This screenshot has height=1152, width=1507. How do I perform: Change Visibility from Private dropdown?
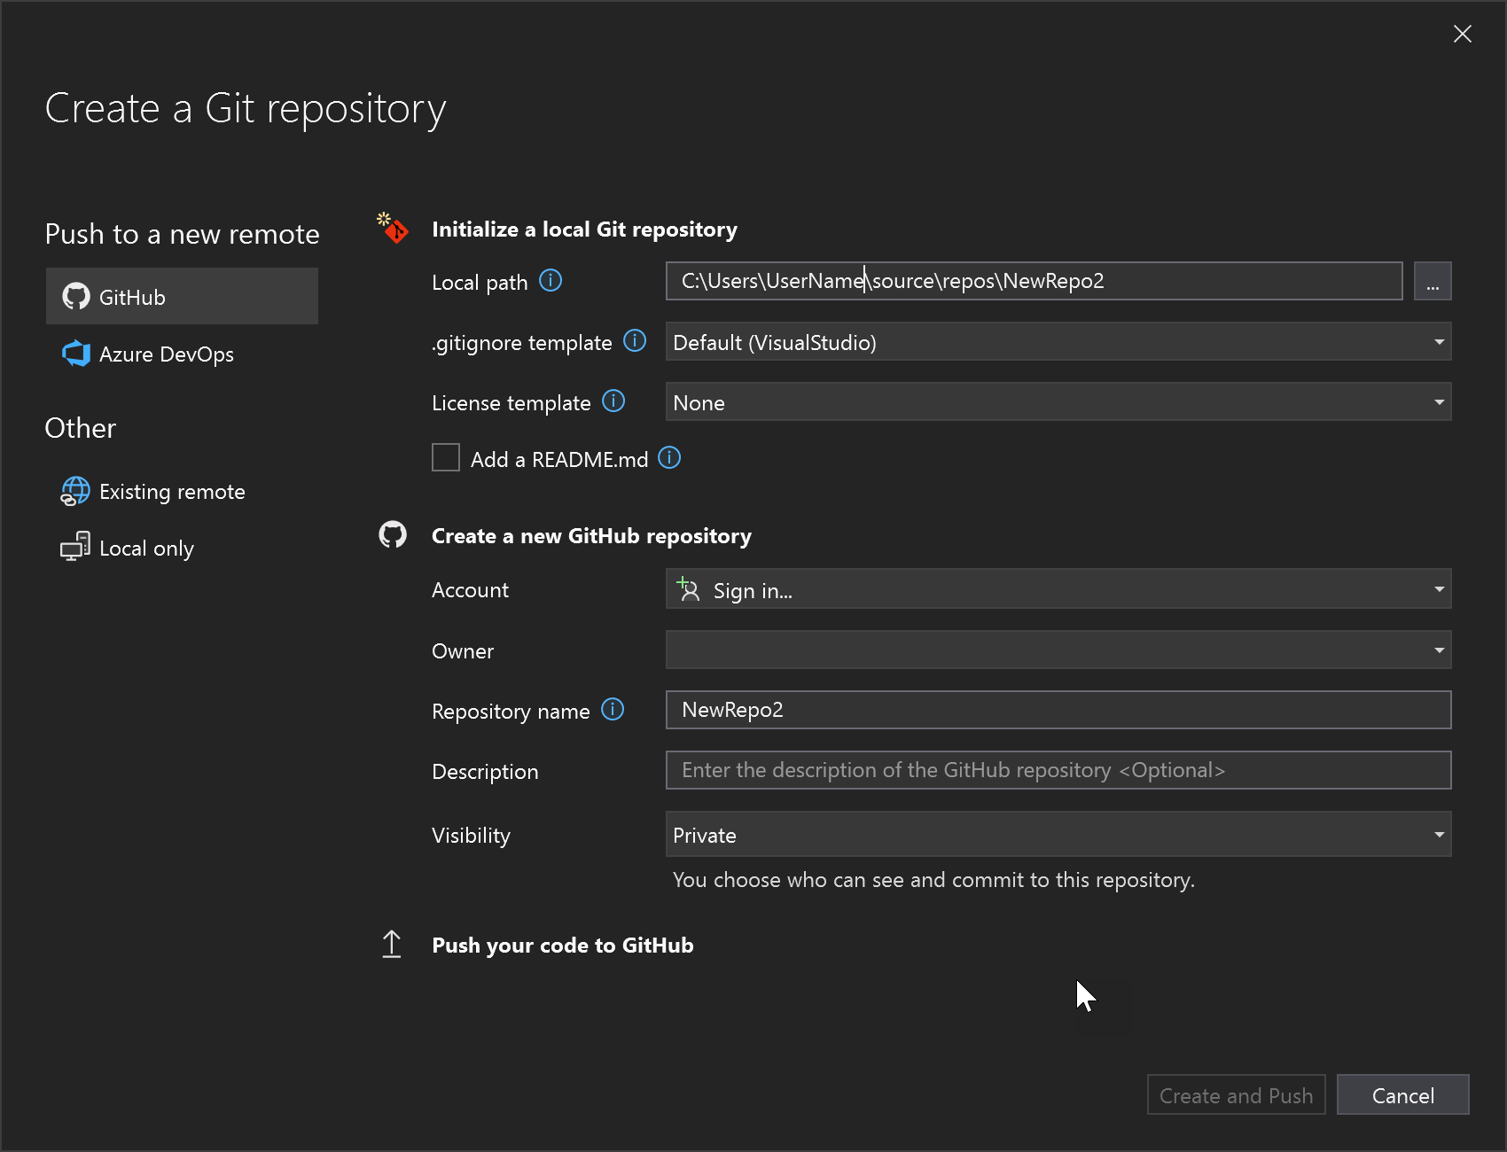[1438, 834]
